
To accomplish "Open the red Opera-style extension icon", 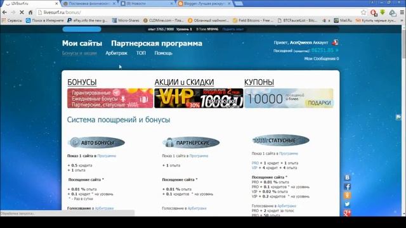I will pyautogui.click(x=374, y=13).
